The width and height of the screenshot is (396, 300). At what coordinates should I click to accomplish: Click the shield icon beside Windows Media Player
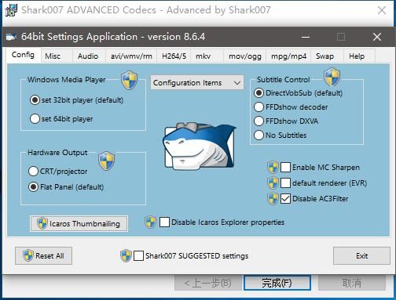129,80
